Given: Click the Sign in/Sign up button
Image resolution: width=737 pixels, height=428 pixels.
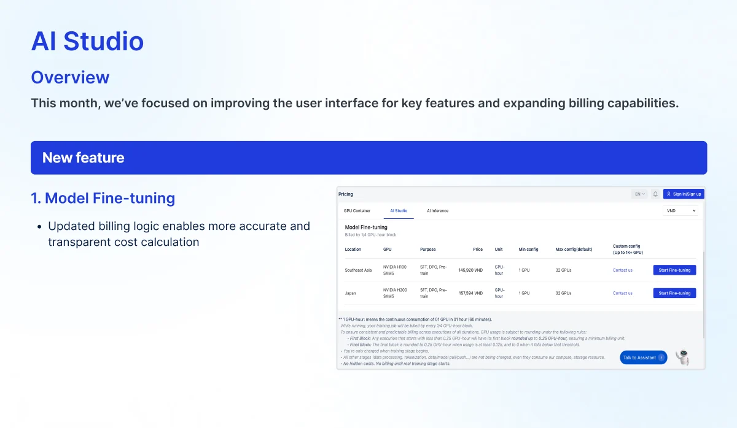Looking at the screenshot, I should [x=684, y=194].
